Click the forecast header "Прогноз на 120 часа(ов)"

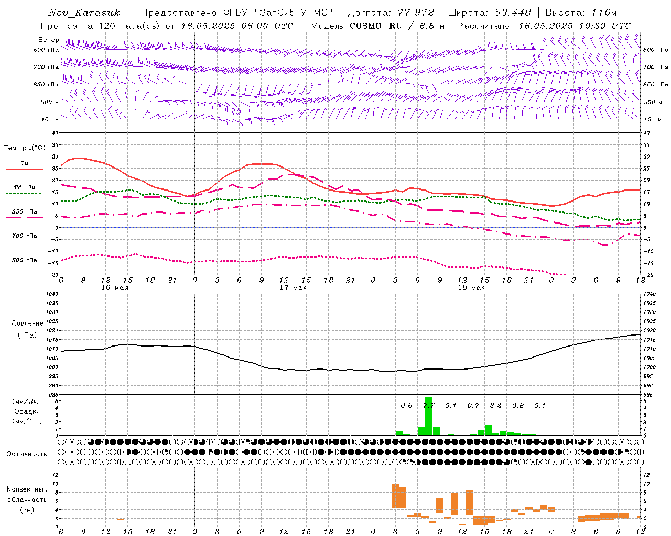coord(101,26)
